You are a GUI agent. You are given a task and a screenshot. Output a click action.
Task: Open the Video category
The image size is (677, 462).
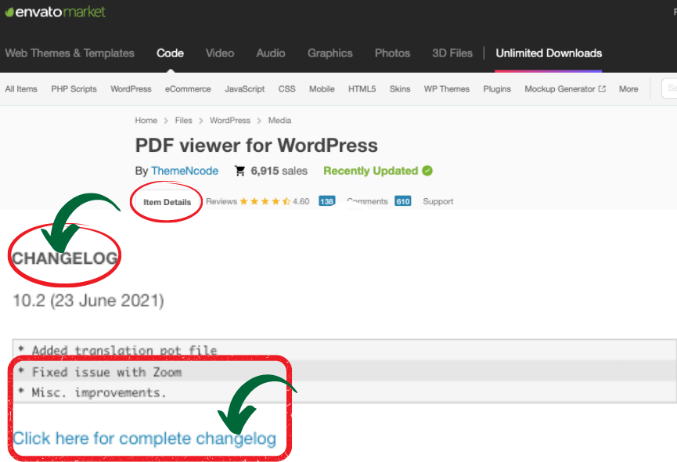tap(220, 53)
